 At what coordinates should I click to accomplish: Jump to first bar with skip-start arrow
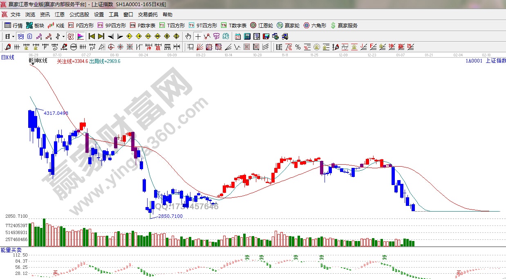(92, 36)
